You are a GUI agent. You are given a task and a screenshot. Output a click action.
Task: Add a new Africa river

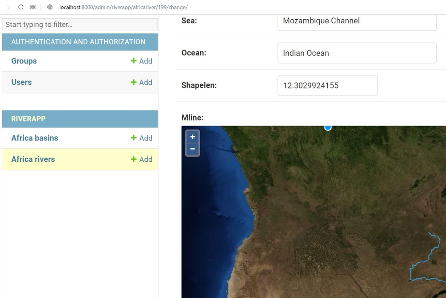(x=141, y=159)
